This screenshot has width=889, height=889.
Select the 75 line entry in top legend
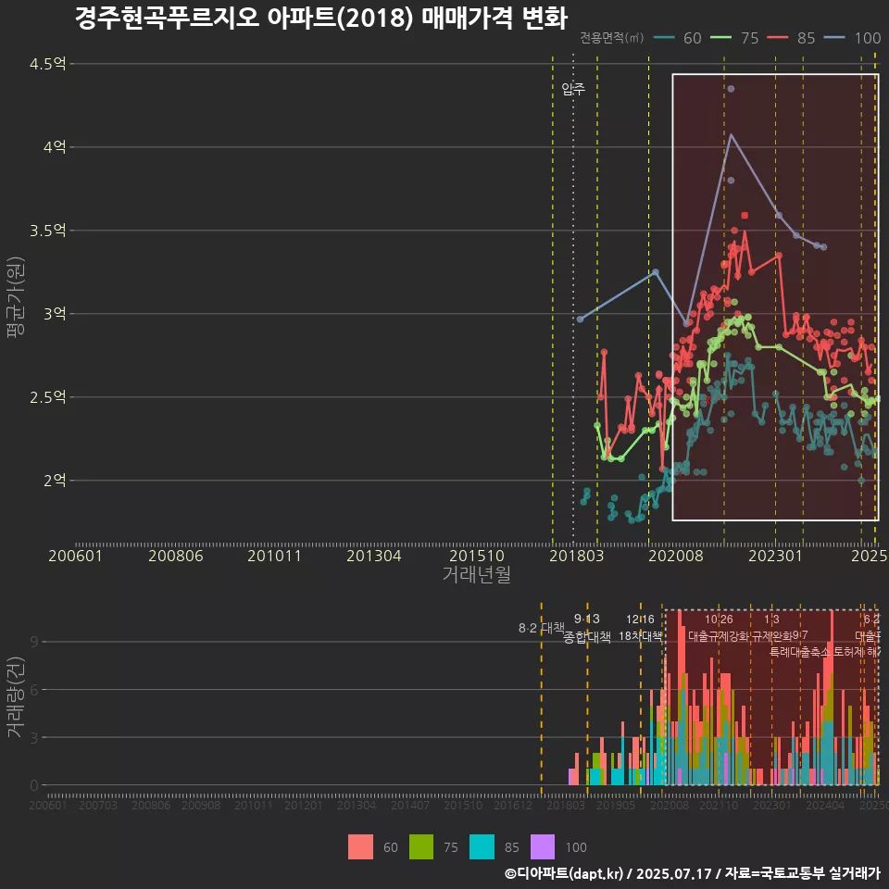pos(734,38)
